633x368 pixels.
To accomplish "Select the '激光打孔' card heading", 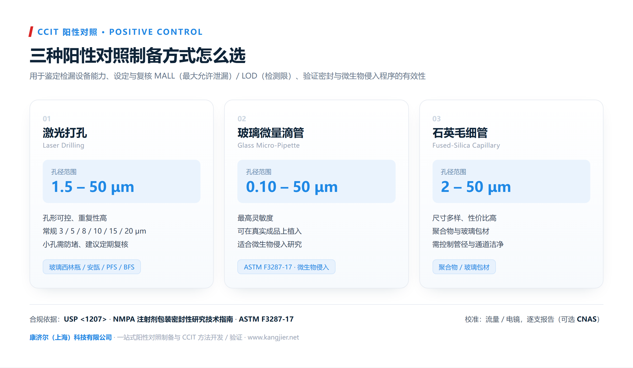I will coord(65,133).
